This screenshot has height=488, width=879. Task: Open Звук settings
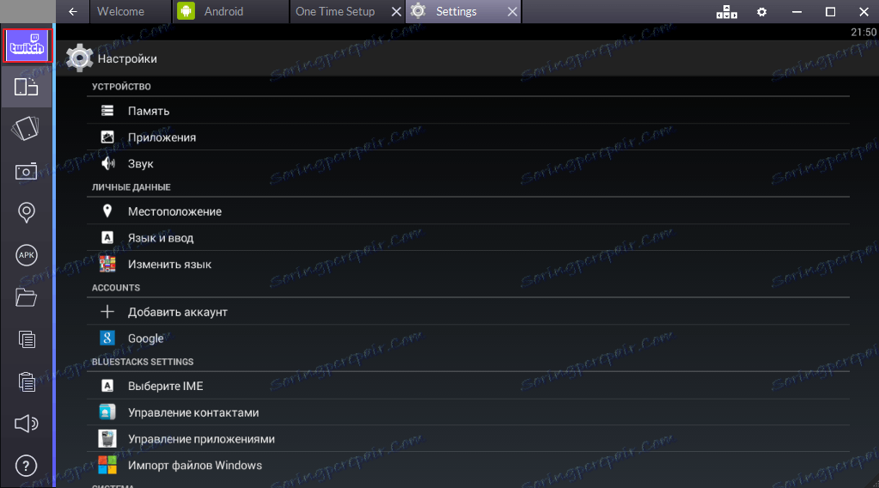[468, 163]
